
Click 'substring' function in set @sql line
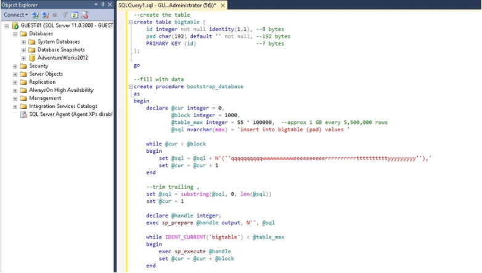(195, 194)
